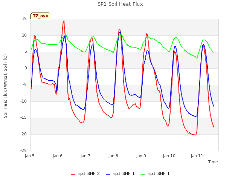Click the Jan 11 x-axis label
Screen dimensions: 241x181
pos(197,156)
